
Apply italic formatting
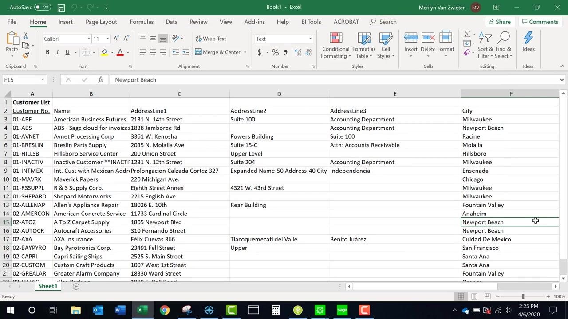[x=57, y=52]
